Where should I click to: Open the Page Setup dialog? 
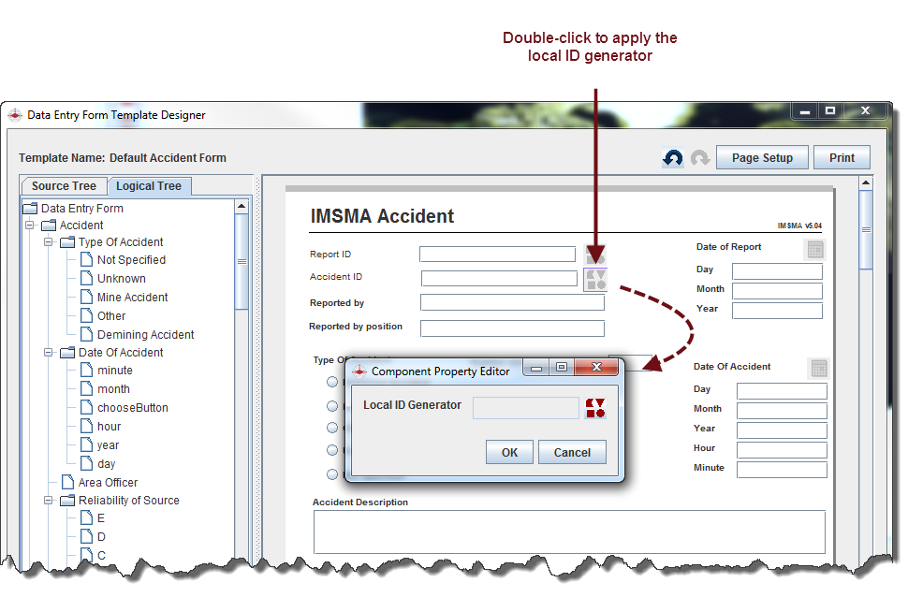[761, 158]
